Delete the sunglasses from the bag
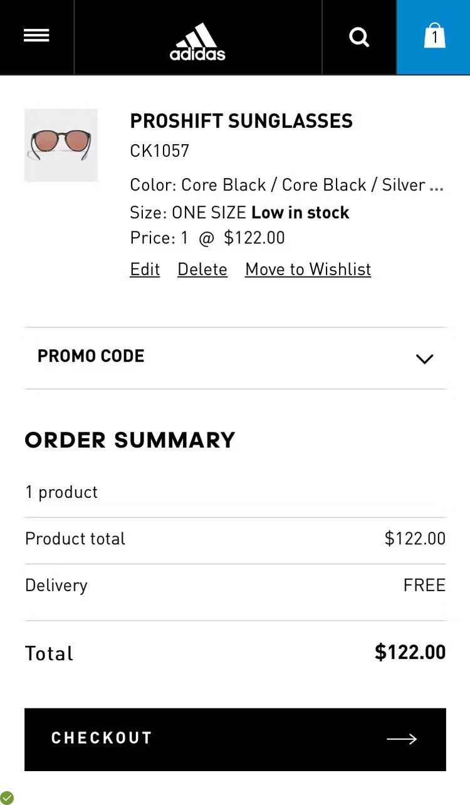Viewport: 470px width, 805px height. (202, 270)
